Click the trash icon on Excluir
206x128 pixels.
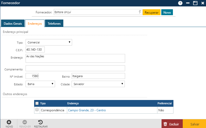tap(166, 124)
